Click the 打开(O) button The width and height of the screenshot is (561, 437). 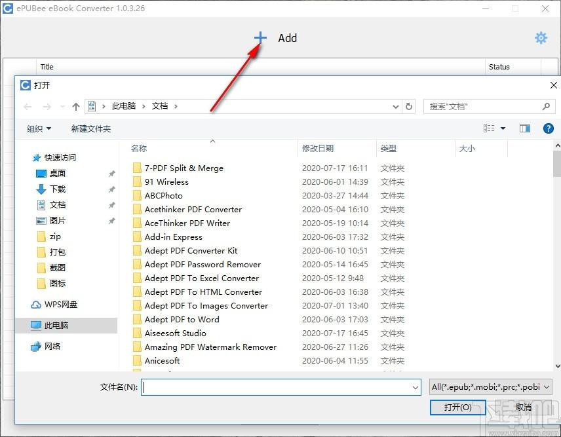[x=457, y=408]
